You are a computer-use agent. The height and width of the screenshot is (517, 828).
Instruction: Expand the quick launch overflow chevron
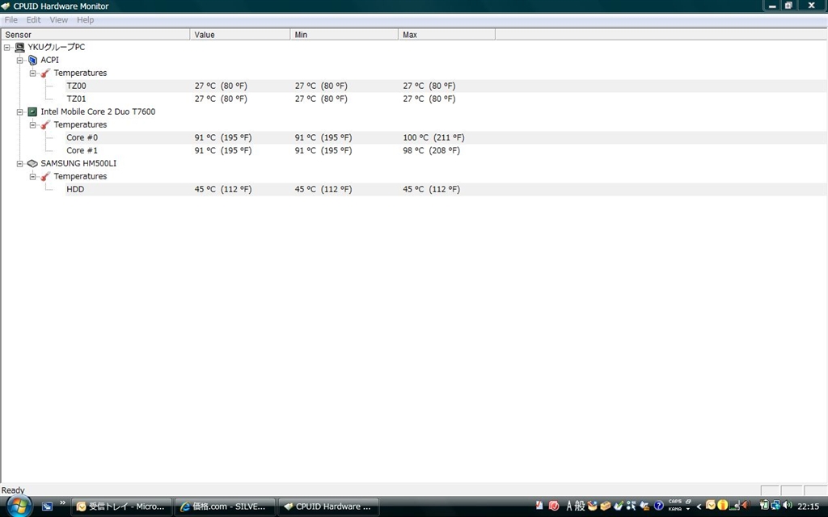(62, 502)
